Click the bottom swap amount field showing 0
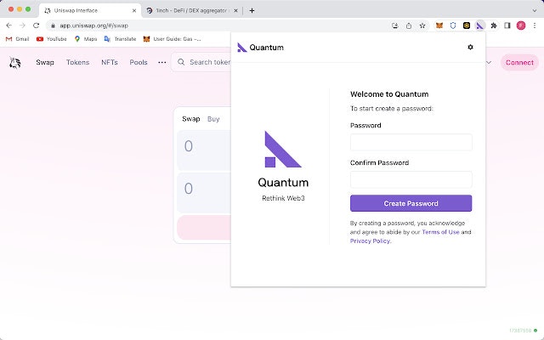Viewport: 544px width, 340px height. point(204,193)
